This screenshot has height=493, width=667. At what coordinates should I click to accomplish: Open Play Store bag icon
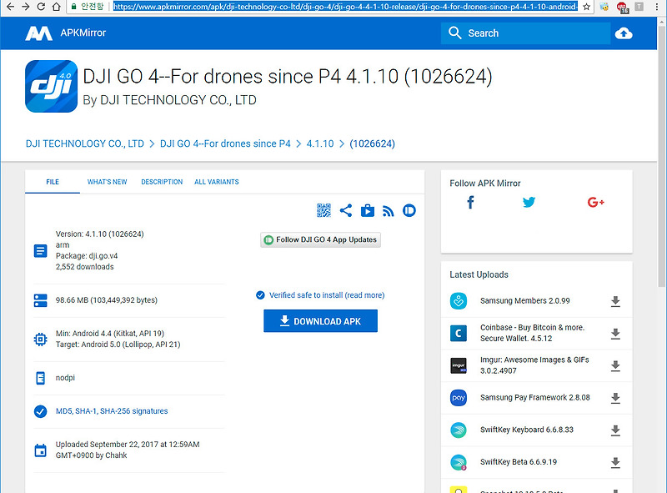[368, 210]
